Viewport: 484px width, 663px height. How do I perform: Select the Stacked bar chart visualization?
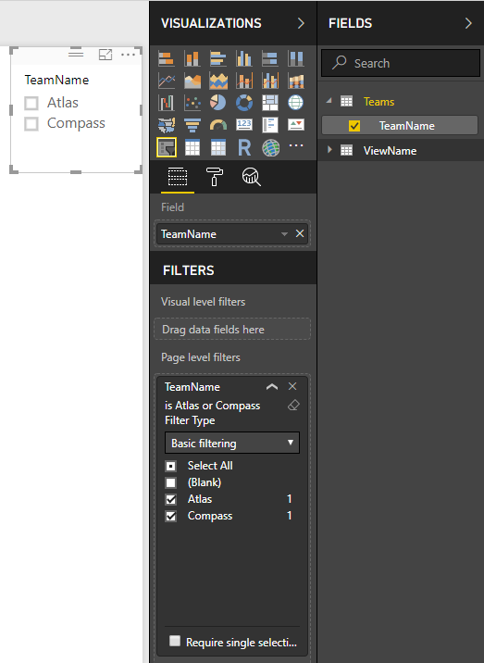point(167,58)
